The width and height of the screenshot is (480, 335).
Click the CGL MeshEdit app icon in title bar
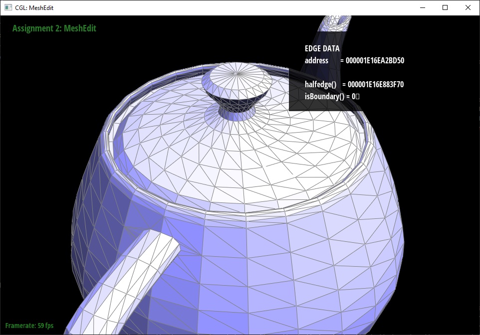8,7
